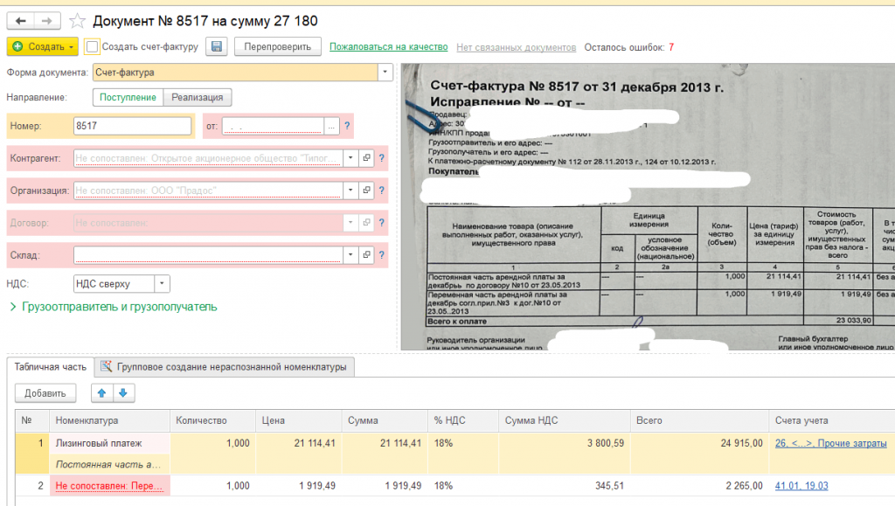895x506 pixels.
Task: Select the Реализация direction toggle
Action: coord(198,98)
